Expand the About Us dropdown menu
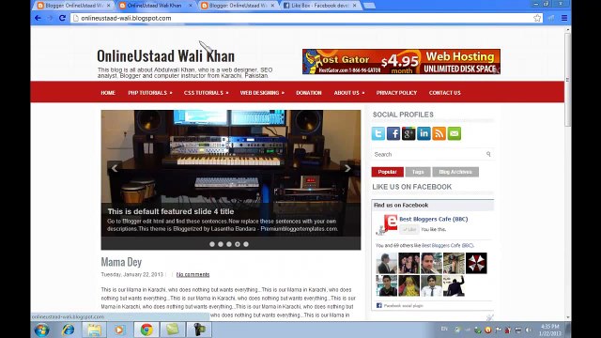This screenshot has height=338, width=601. coord(349,93)
